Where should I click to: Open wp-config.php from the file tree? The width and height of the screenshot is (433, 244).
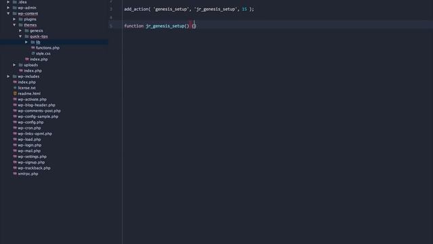pyautogui.click(x=30, y=122)
